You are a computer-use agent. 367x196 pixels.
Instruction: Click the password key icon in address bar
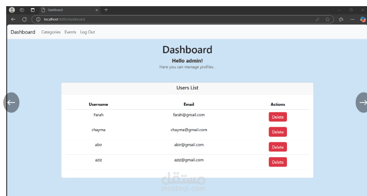[x=317, y=19]
